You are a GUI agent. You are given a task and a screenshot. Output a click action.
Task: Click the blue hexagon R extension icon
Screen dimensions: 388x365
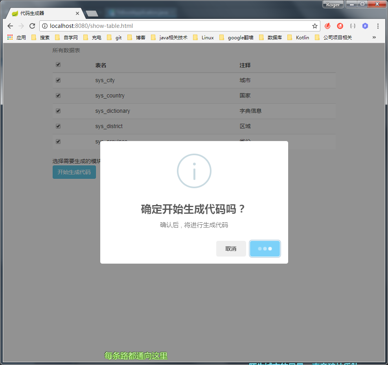(365, 26)
